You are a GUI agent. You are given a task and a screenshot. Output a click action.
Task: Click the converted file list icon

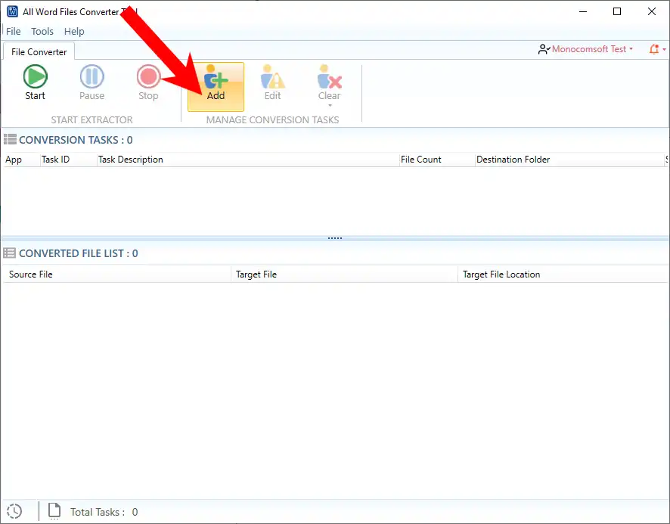click(9, 253)
